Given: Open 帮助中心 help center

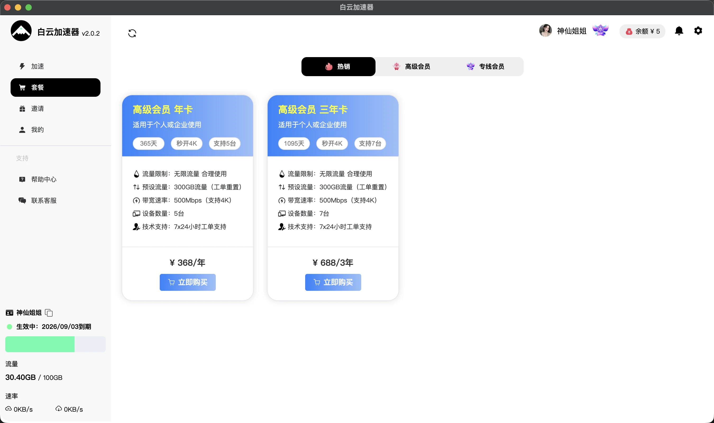Looking at the screenshot, I should 43,179.
